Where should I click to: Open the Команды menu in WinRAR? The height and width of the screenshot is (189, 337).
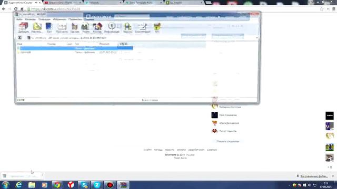click(x=31, y=19)
